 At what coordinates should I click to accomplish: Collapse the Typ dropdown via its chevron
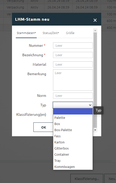tap(90, 105)
